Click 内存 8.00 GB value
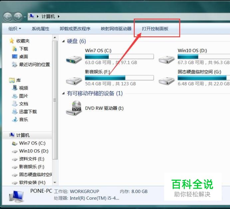Image resolution: width=230 pixels, height=209 pixels. (139, 191)
